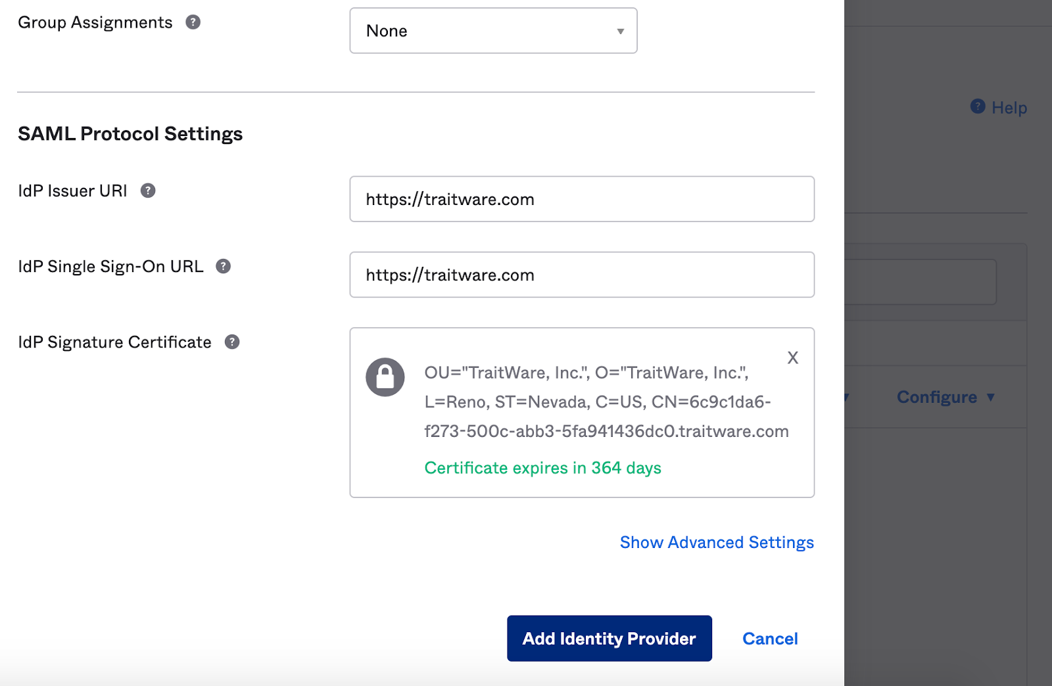Focus the IdP Issuer URI input field
The width and height of the screenshot is (1052, 686).
click(582, 199)
